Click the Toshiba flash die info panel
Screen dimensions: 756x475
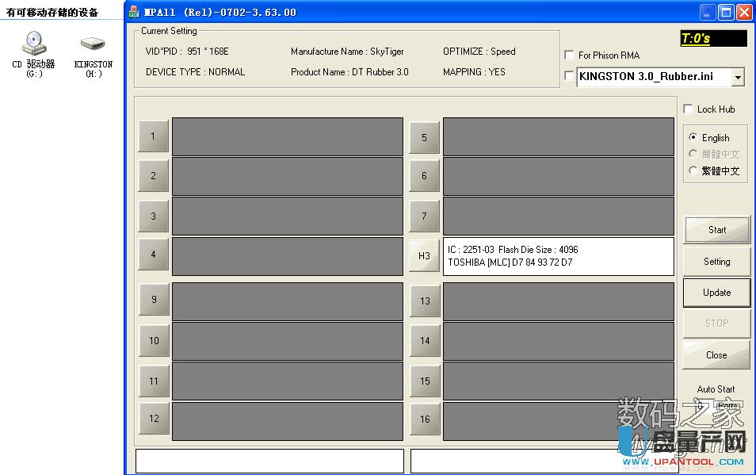[x=559, y=255]
